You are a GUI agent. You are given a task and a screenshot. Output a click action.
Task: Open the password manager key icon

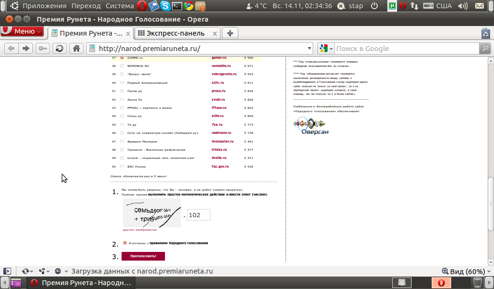tap(42, 49)
